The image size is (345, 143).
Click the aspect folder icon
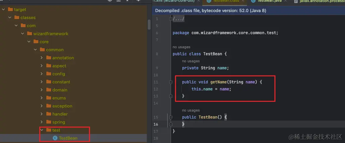click(49, 66)
